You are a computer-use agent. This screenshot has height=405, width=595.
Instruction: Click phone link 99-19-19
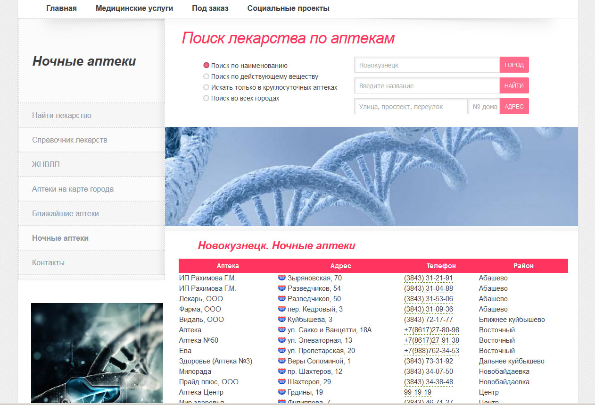click(x=418, y=392)
